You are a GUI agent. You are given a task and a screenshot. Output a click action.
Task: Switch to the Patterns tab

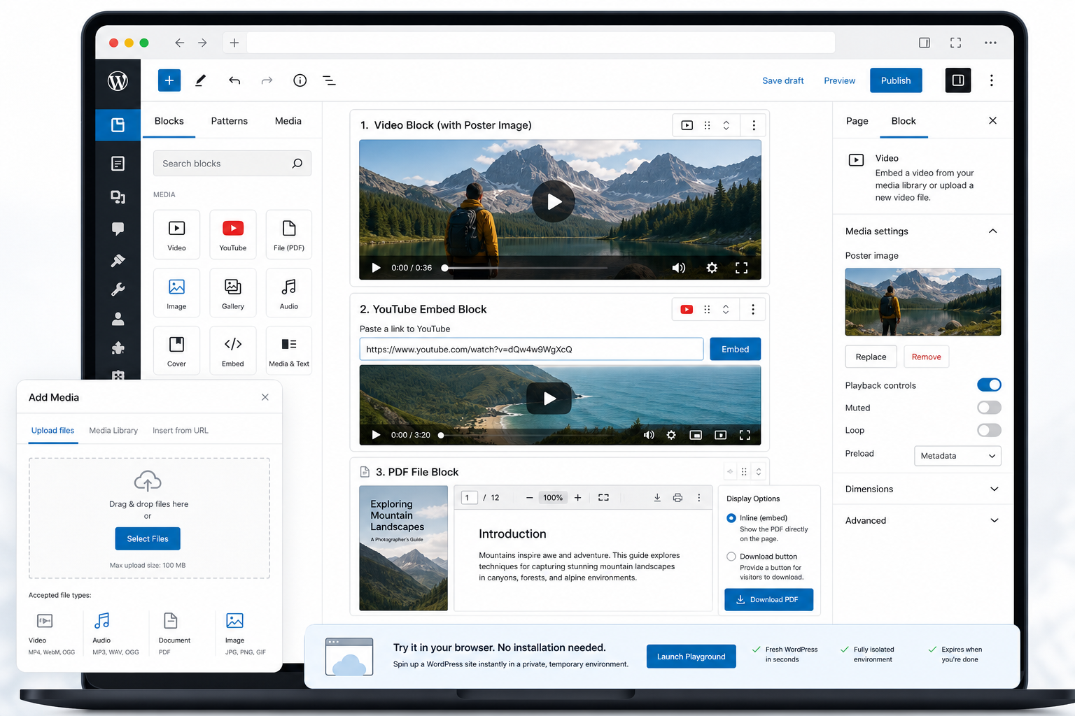pos(230,121)
